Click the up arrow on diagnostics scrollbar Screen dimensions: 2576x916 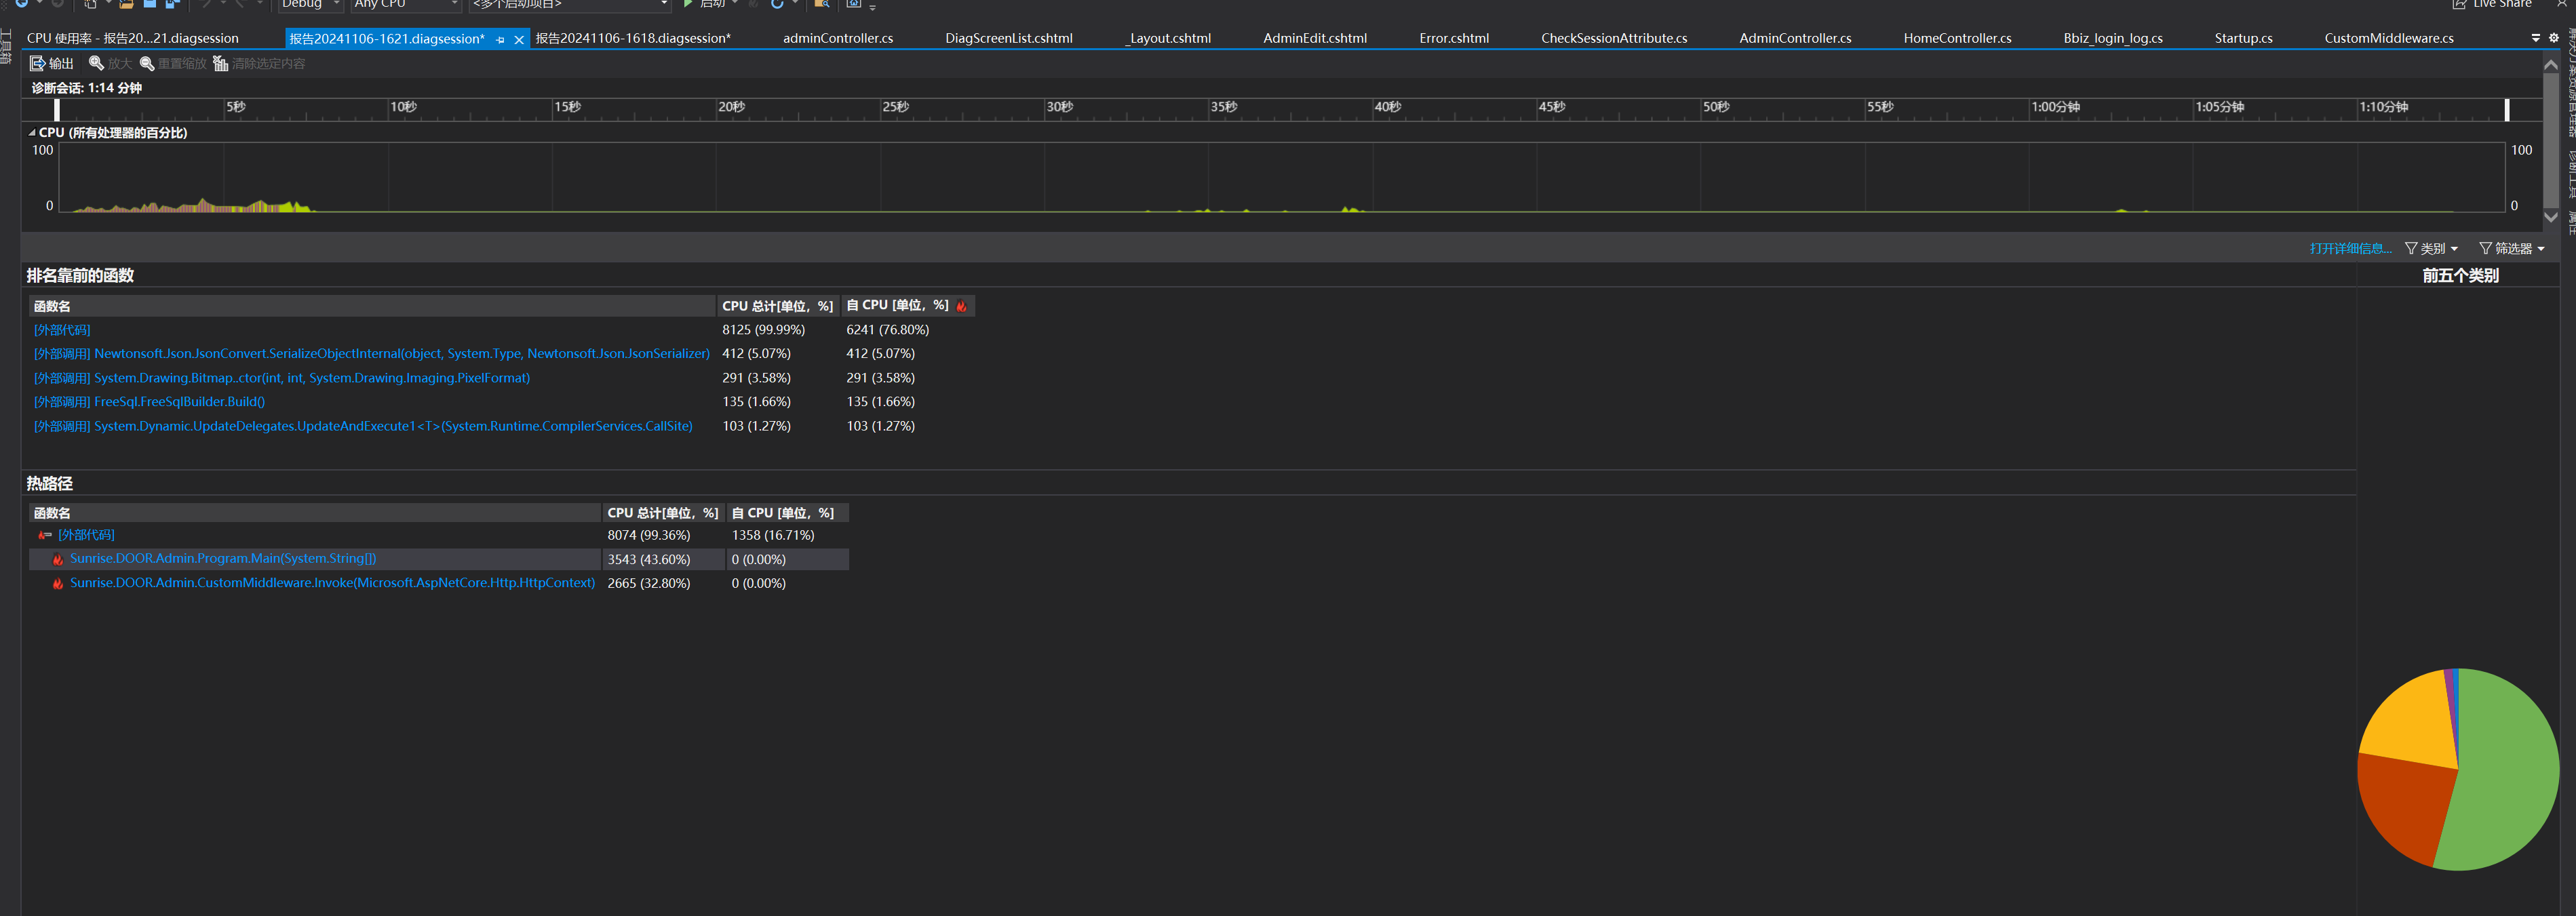click(x=2551, y=65)
